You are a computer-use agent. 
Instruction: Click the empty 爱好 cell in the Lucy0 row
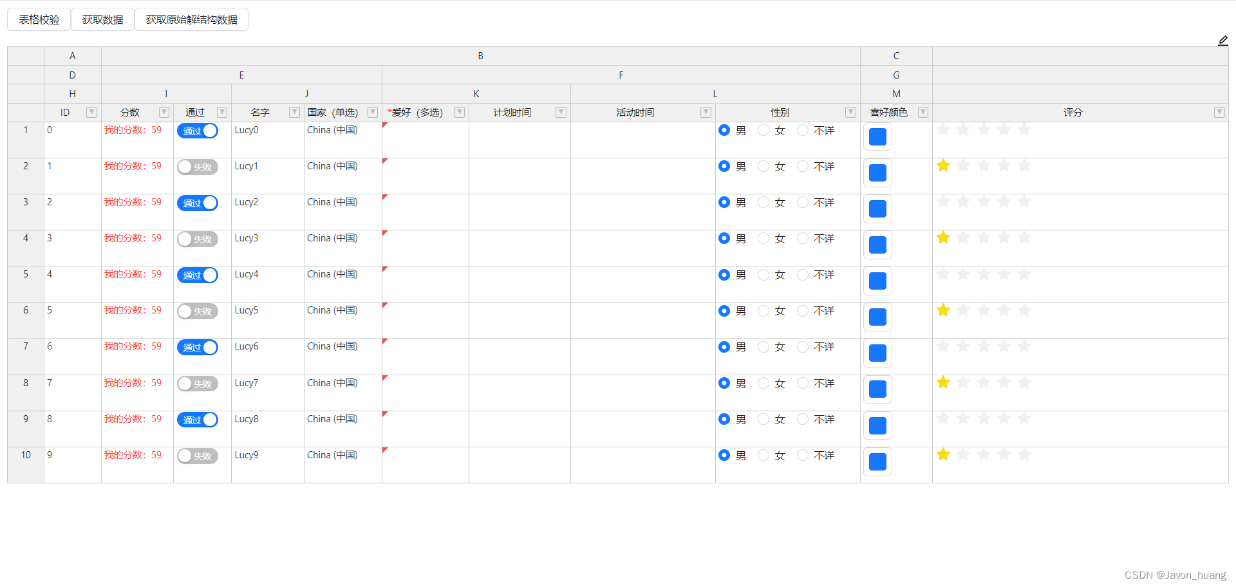click(426, 140)
